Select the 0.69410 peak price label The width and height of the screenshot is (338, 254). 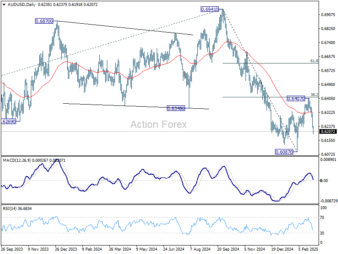tap(210, 9)
